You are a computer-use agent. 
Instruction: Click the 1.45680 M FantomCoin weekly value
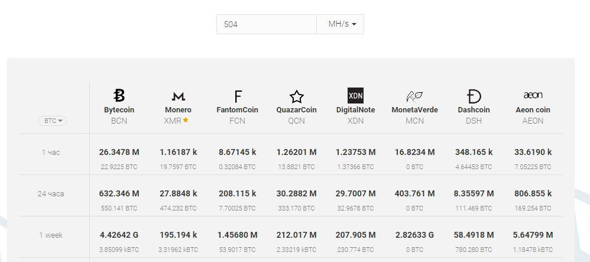pyautogui.click(x=238, y=235)
